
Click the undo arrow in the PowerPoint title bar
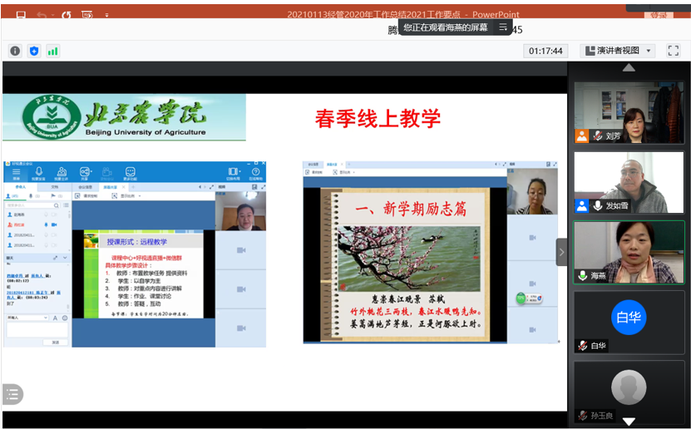42,14
